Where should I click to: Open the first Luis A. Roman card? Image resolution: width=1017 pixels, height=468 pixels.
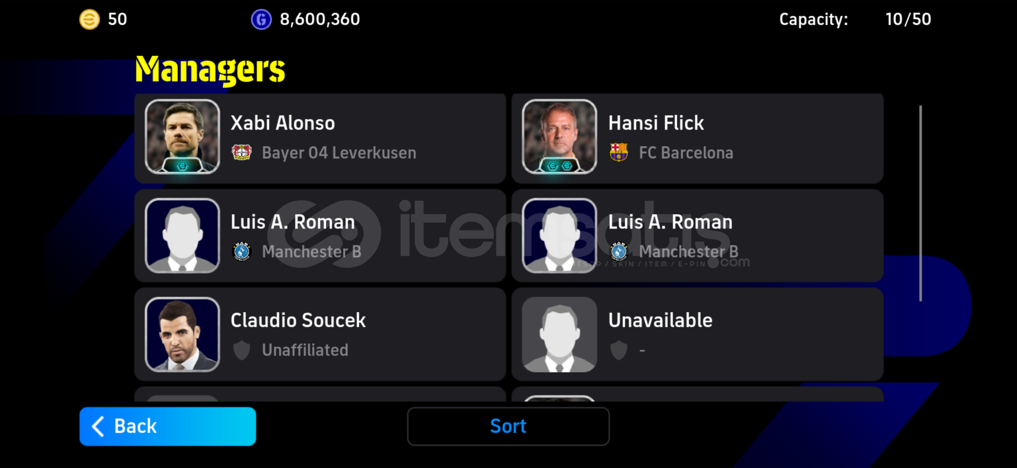pyautogui.click(x=320, y=236)
